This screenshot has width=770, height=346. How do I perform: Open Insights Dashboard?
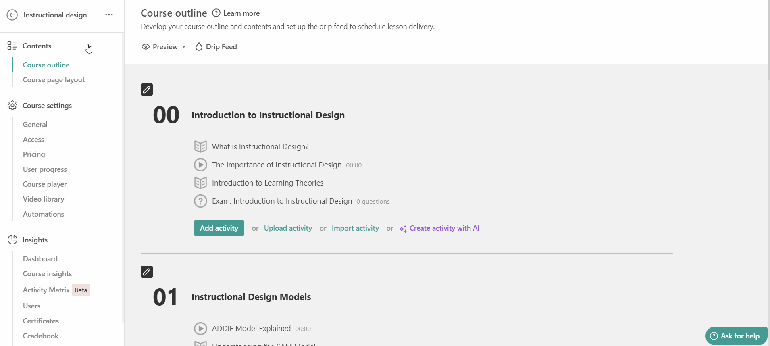tap(40, 259)
